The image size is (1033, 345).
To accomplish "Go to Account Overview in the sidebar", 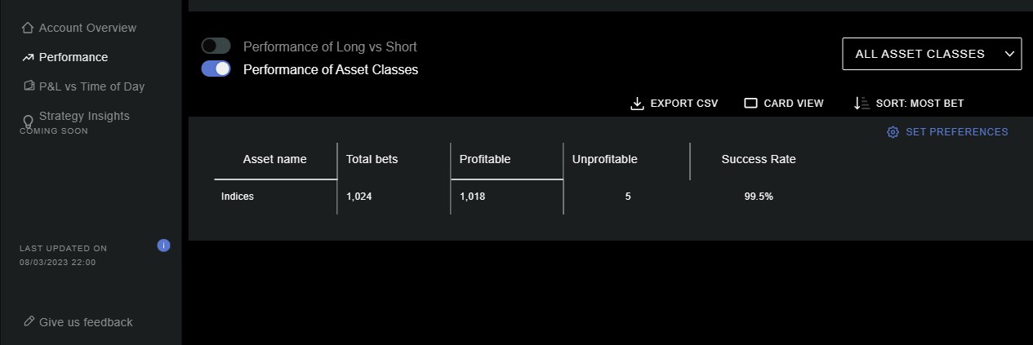I will 87,29.
